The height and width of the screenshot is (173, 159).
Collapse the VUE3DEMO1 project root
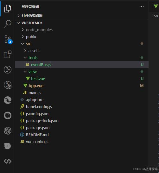pos(82,23)
